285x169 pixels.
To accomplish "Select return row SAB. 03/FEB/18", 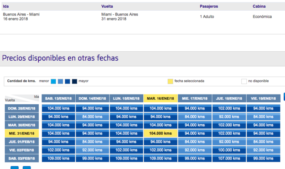I will coord(22,158).
